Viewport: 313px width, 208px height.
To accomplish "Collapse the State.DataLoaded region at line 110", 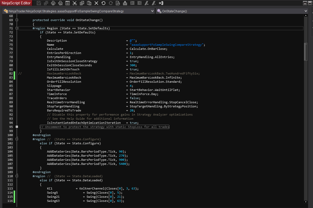I will [x=17, y=176].
